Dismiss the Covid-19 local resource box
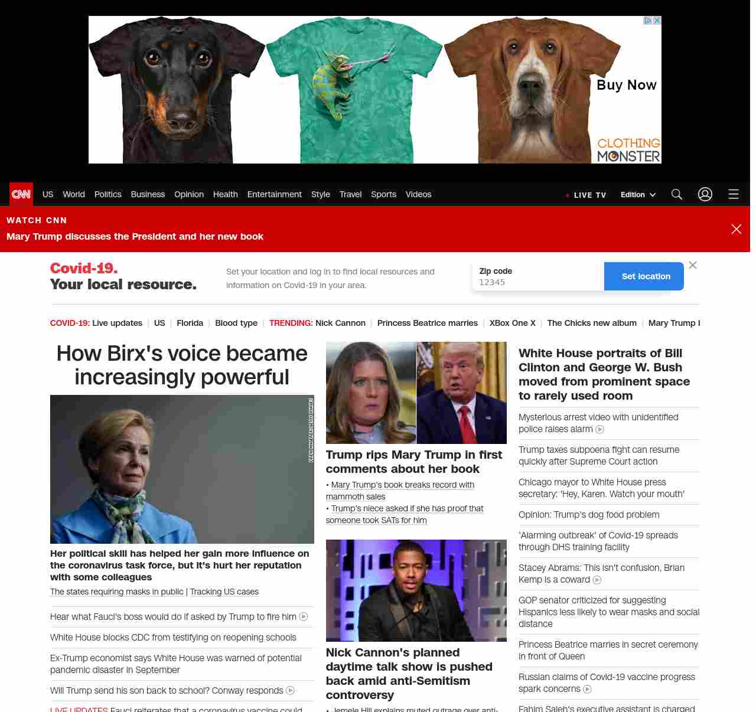Image resolution: width=756 pixels, height=712 pixels. [693, 266]
